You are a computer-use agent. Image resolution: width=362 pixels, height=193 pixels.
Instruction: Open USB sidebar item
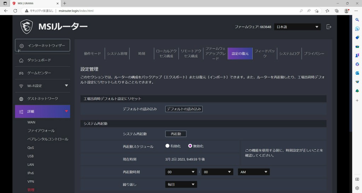click(30, 156)
